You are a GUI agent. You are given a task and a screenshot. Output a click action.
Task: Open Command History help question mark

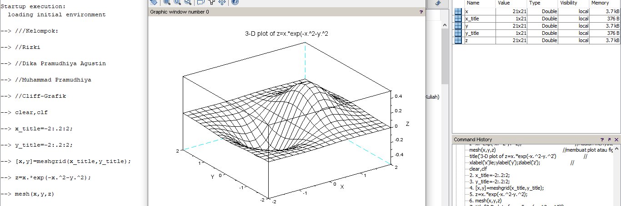pyautogui.click(x=602, y=140)
